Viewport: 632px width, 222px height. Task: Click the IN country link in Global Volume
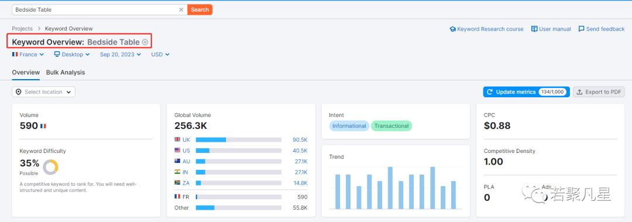[x=186, y=172]
